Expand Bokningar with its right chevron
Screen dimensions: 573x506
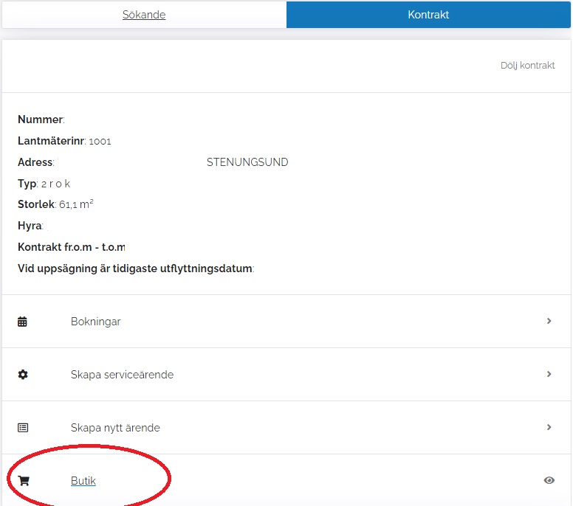click(x=549, y=322)
